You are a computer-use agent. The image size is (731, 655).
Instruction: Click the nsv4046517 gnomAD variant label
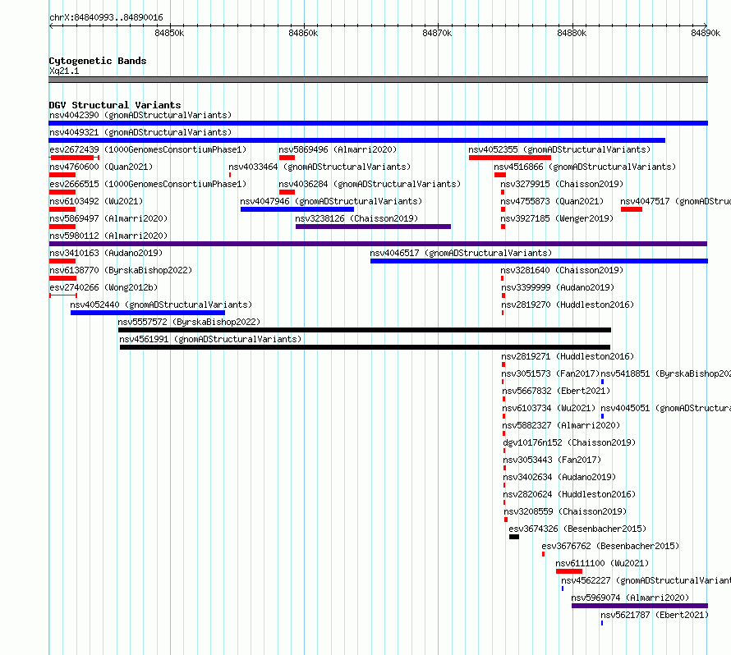(x=461, y=253)
